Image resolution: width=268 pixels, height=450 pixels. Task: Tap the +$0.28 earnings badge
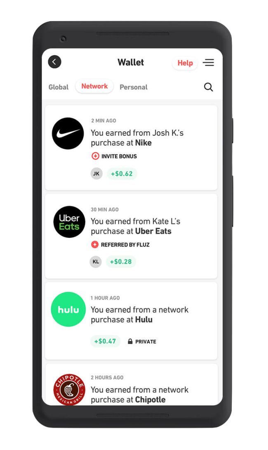pyautogui.click(x=121, y=262)
